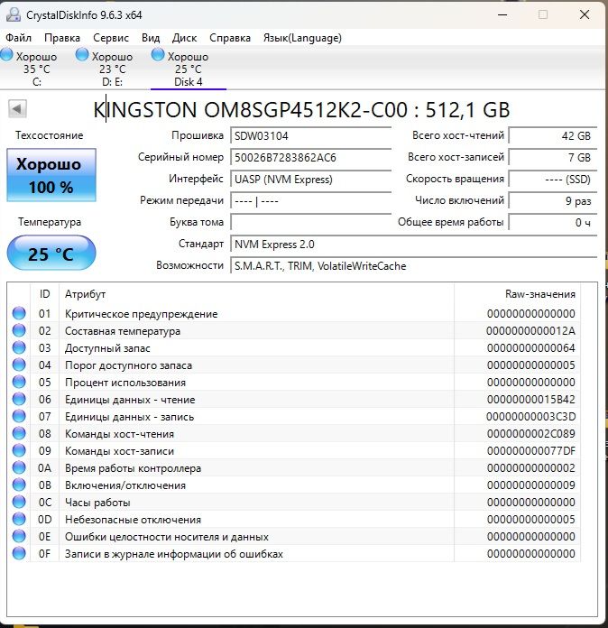This screenshot has height=628, width=608.
Task: Click status orb of Порог доступного запаса row
Action: [x=19, y=365]
